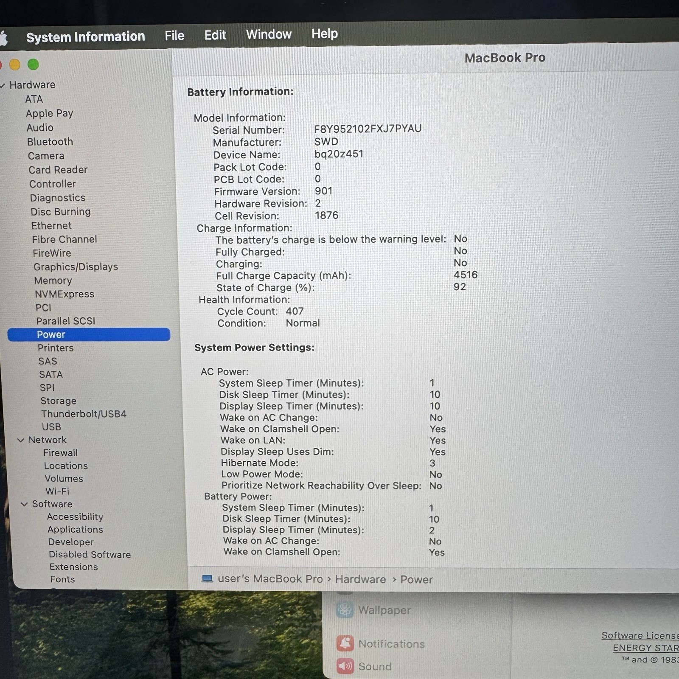The width and height of the screenshot is (679, 679).
Task: Select Parallel SCSI in the sidebar
Action: pyautogui.click(x=66, y=321)
